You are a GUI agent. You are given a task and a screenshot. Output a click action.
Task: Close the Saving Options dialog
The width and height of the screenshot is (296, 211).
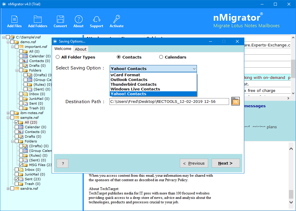(x=237, y=41)
